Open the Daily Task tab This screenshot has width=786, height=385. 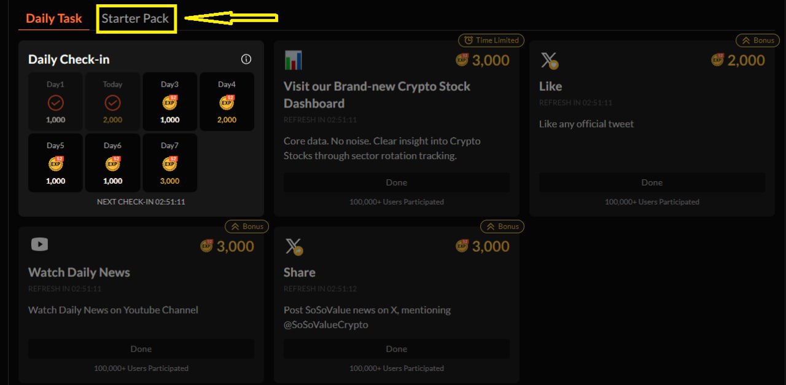54,18
